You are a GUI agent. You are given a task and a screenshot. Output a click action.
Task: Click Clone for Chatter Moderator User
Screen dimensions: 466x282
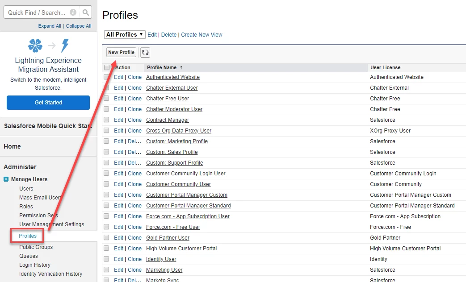[x=134, y=109]
